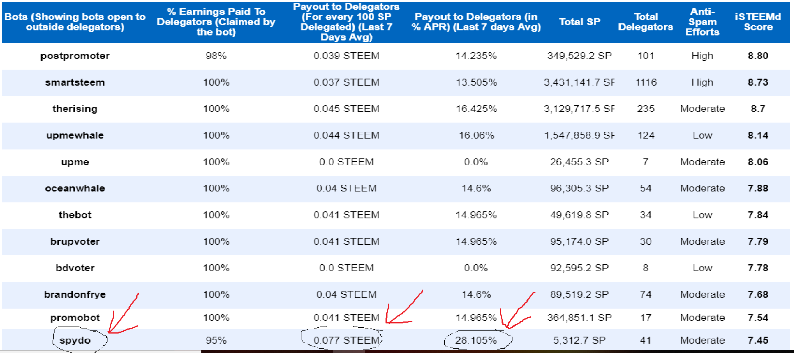The height and width of the screenshot is (353, 794).
Task: Select the '8.73' iSTEEMd score
Action: point(758,83)
